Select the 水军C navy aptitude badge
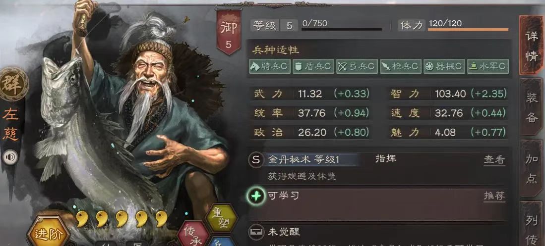The height and width of the screenshot is (246, 545). (x=487, y=66)
